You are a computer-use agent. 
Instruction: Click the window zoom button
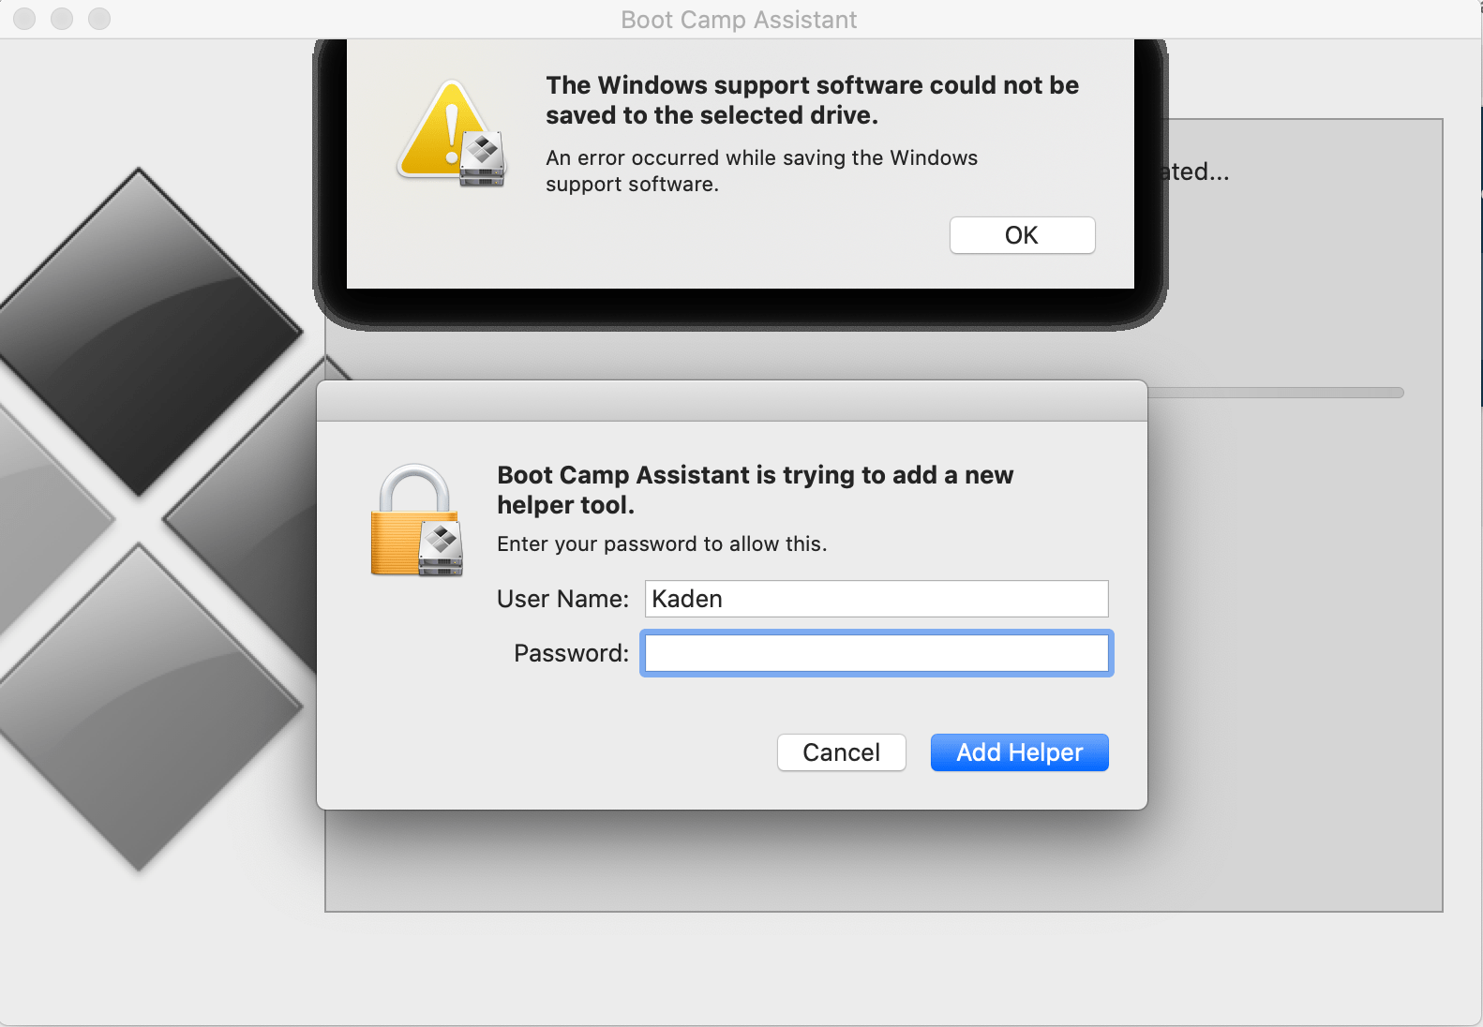[x=99, y=19]
